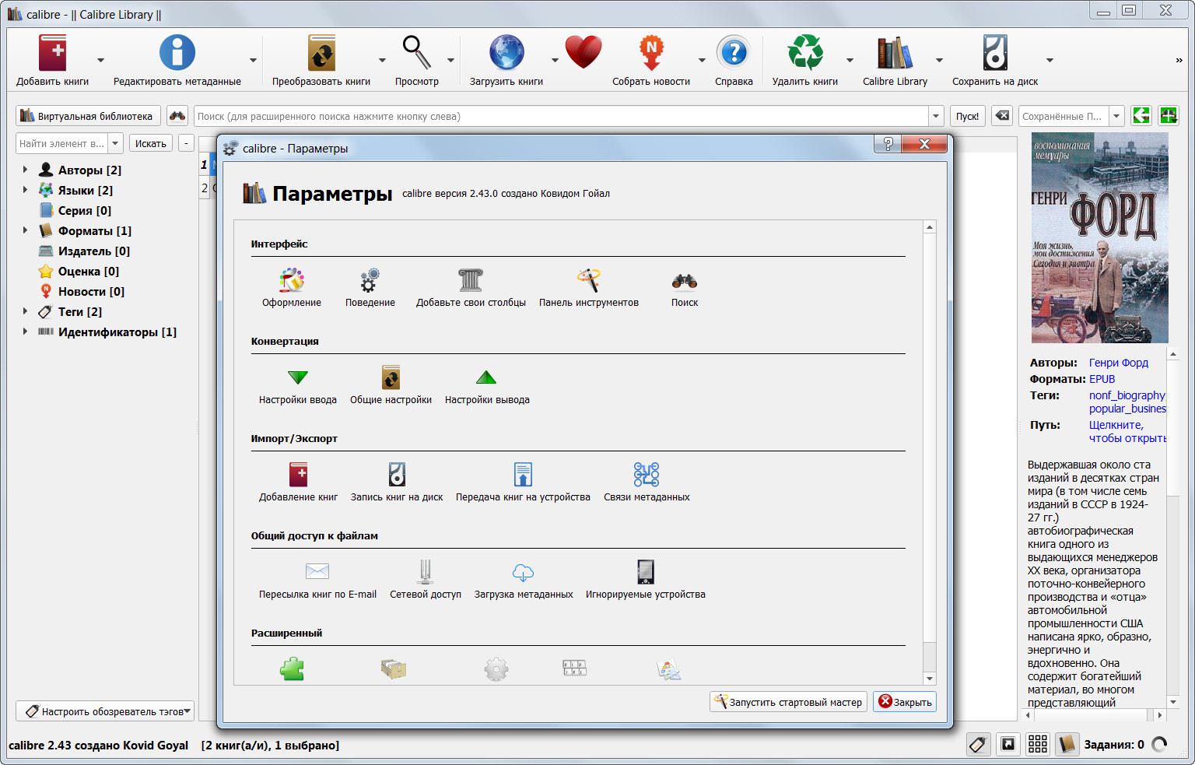Open Добавить книги dropdown arrow
This screenshot has width=1195, height=765.
click(x=100, y=60)
